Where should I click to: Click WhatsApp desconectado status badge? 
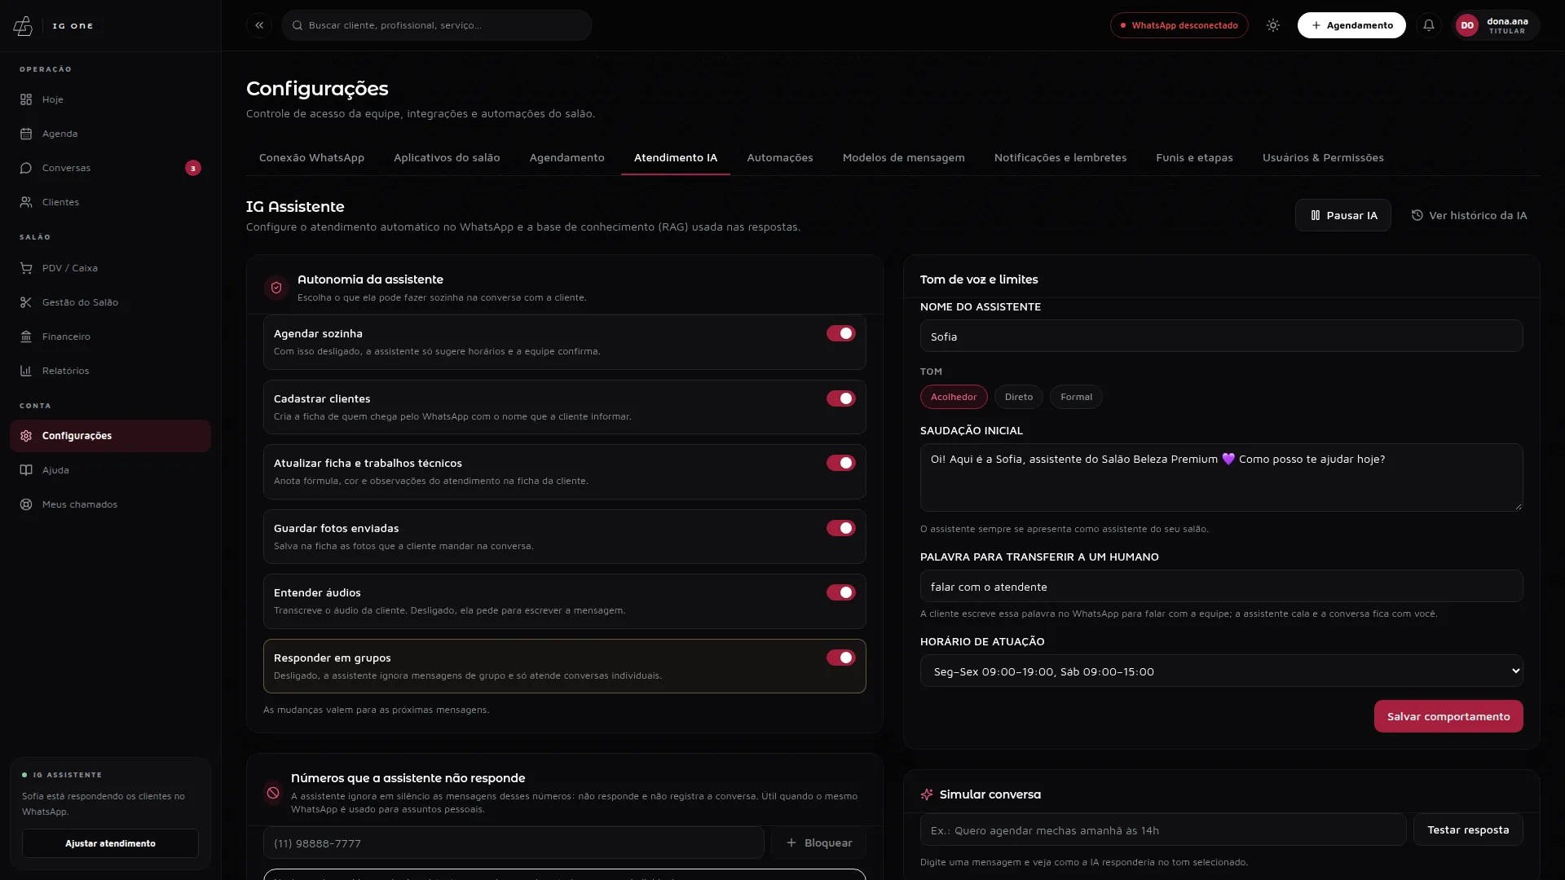point(1179,25)
